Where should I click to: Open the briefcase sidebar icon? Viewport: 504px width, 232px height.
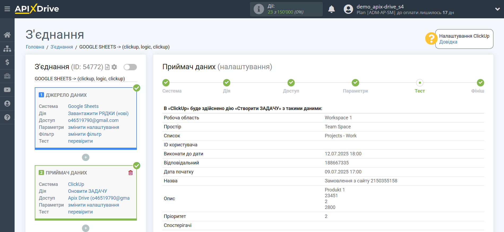tap(7, 76)
